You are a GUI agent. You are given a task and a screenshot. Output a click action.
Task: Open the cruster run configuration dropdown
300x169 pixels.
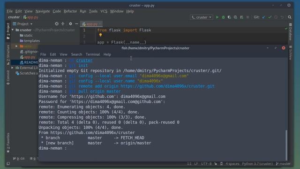[x=202, y=17]
